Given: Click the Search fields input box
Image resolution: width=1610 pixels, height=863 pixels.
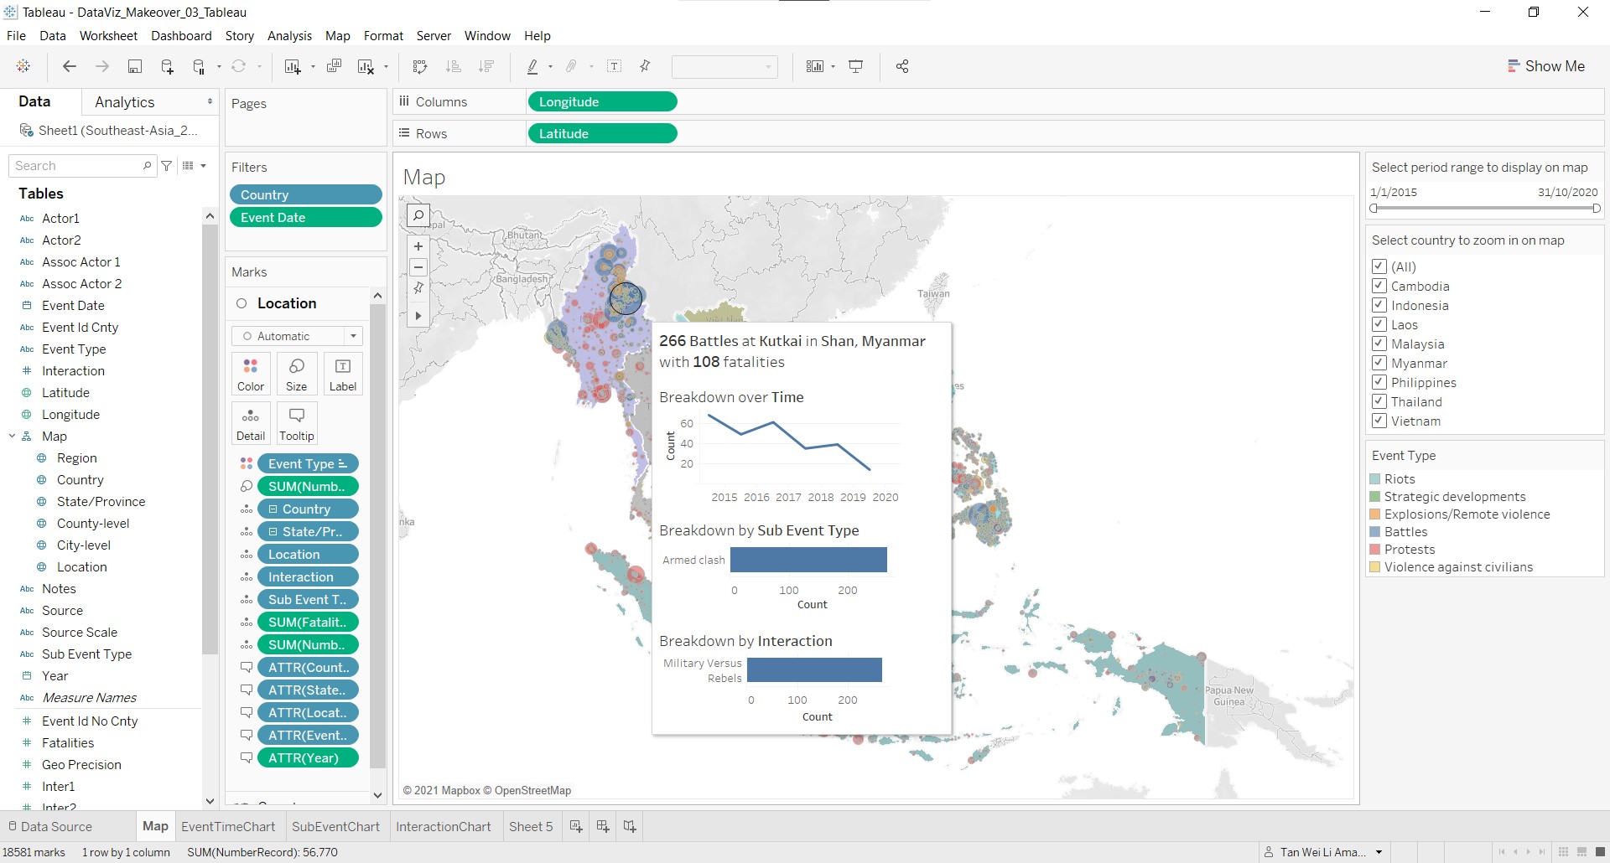Looking at the screenshot, I should [77, 166].
